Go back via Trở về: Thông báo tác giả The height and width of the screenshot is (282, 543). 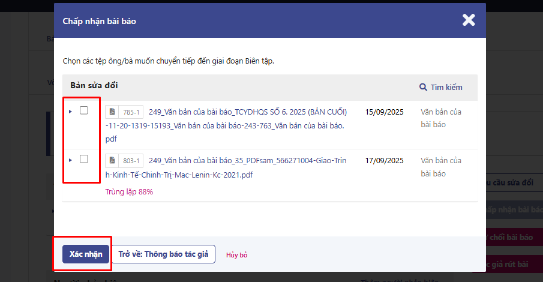[x=163, y=254]
